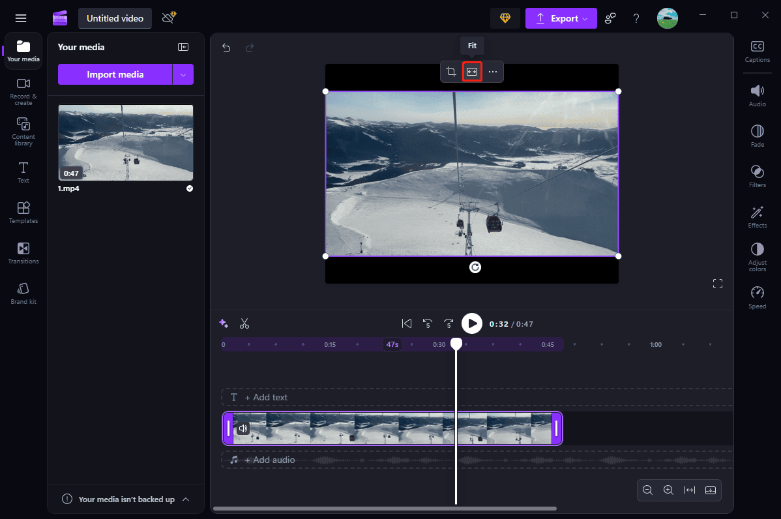Open the Adjust colors panel
Image resolution: width=781 pixels, height=519 pixels.
point(757,256)
